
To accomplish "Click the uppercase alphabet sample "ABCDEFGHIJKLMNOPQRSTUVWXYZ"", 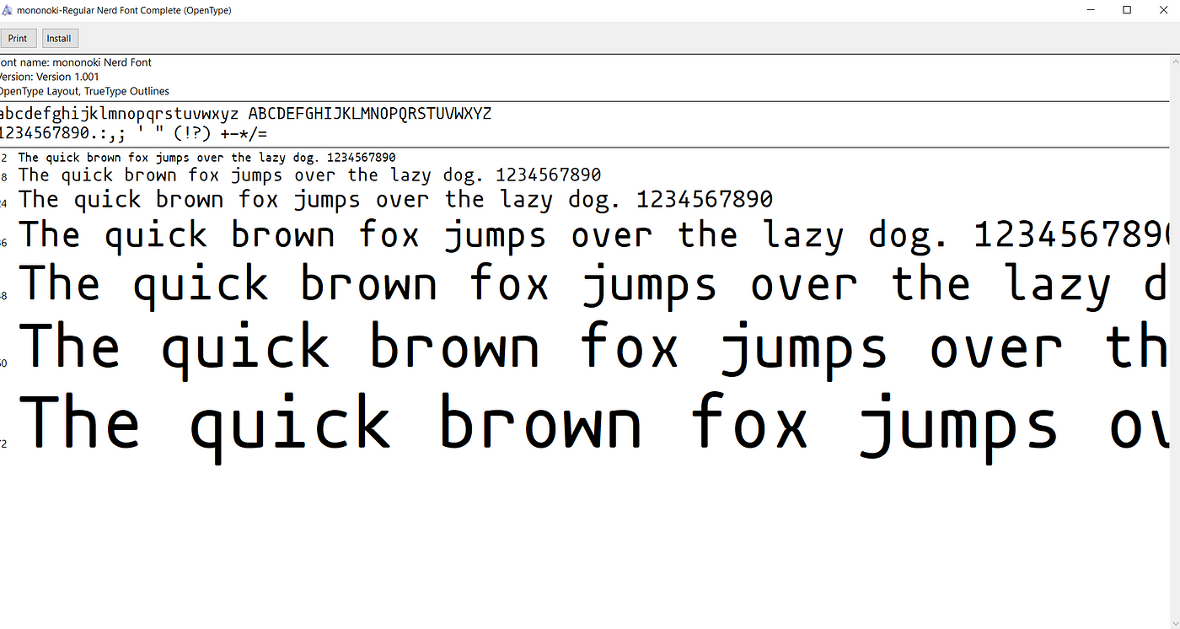I will (370, 113).
